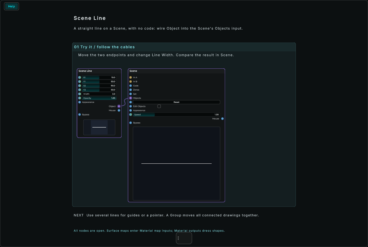Image resolution: width=368 pixels, height=247 pixels.
Task: Click the Width value field showing 2.0
Action: (99, 94)
